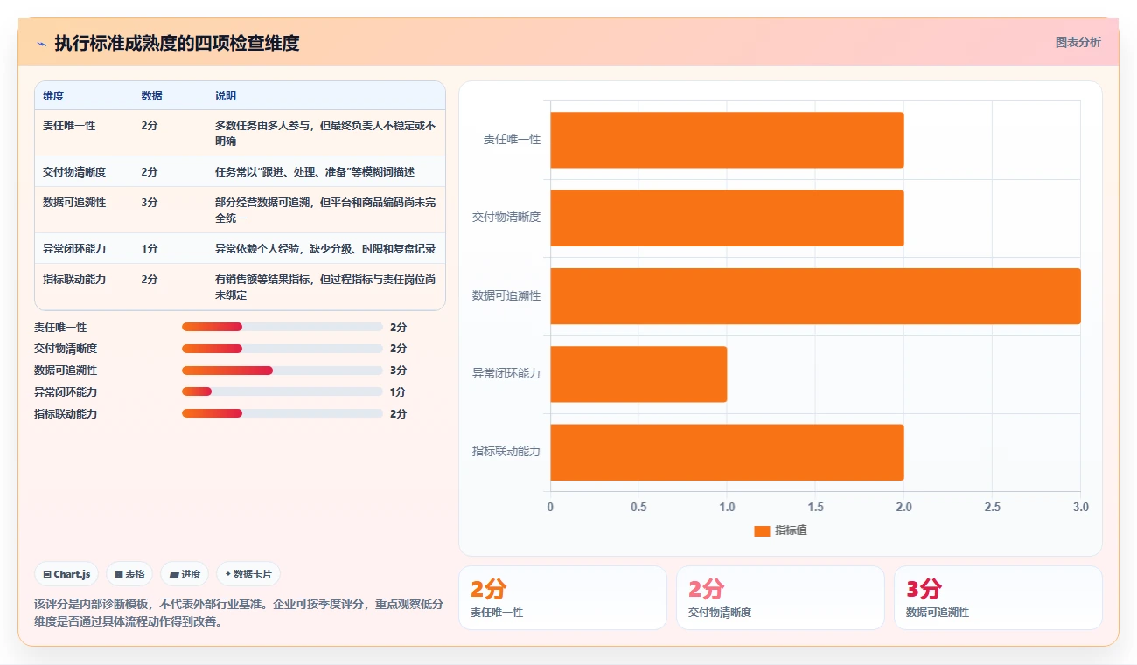
Task: Click the 交付物清晰度 label on the chart axis
Action: [506, 218]
